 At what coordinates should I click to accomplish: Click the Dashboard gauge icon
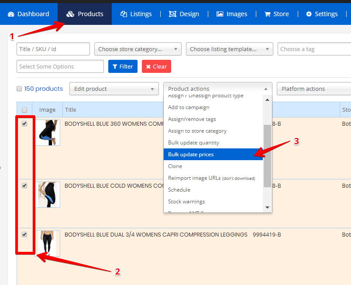point(11,14)
